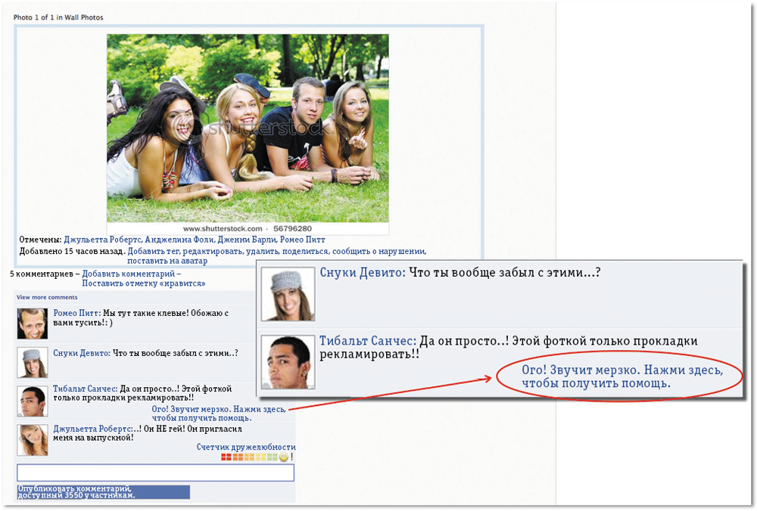Set the photo using "поставить на аватар"
This screenshot has width=757, height=511.
tap(167, 261)
